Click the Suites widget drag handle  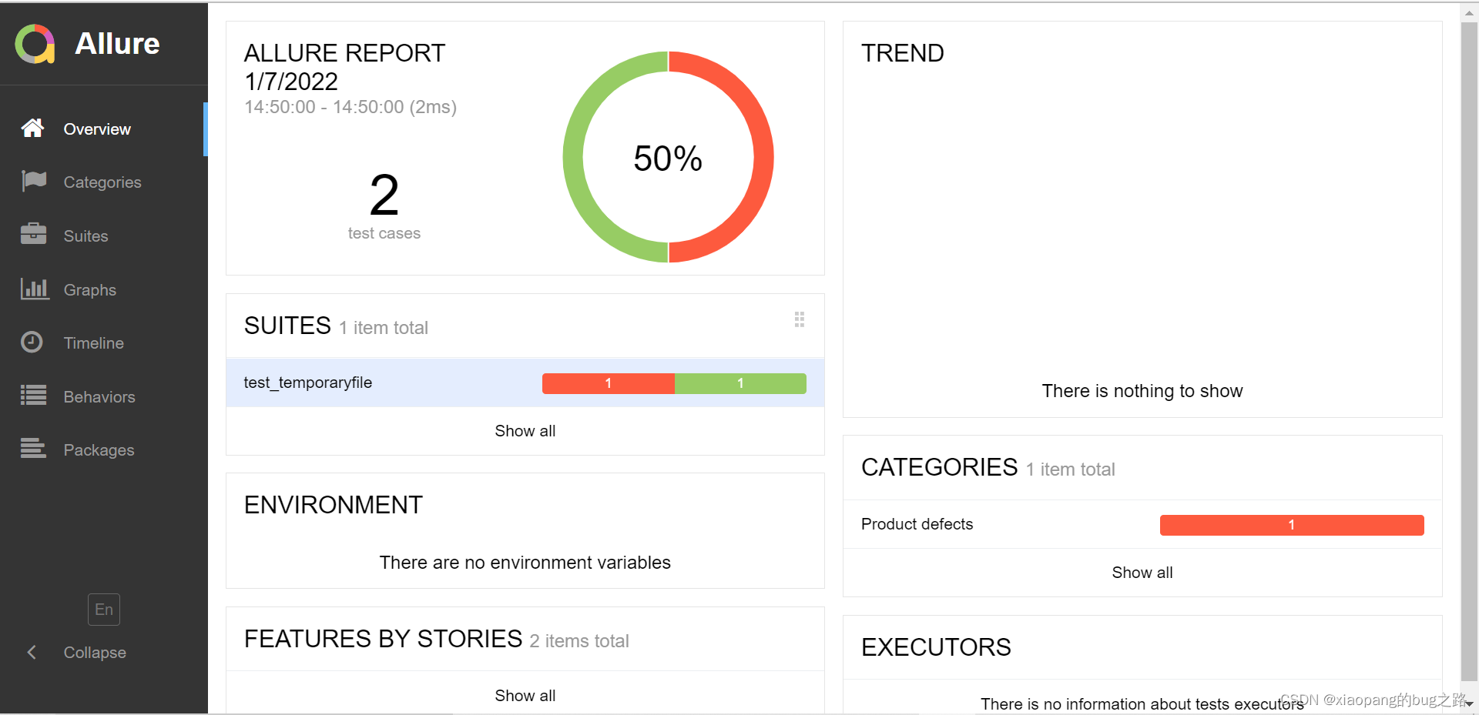[x=800, y=319]
